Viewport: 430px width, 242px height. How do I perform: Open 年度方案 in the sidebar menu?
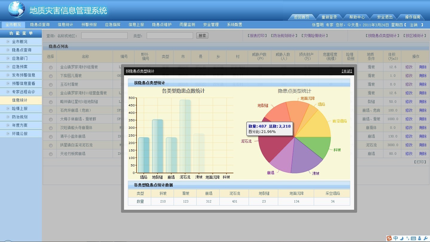click(20, 125)
